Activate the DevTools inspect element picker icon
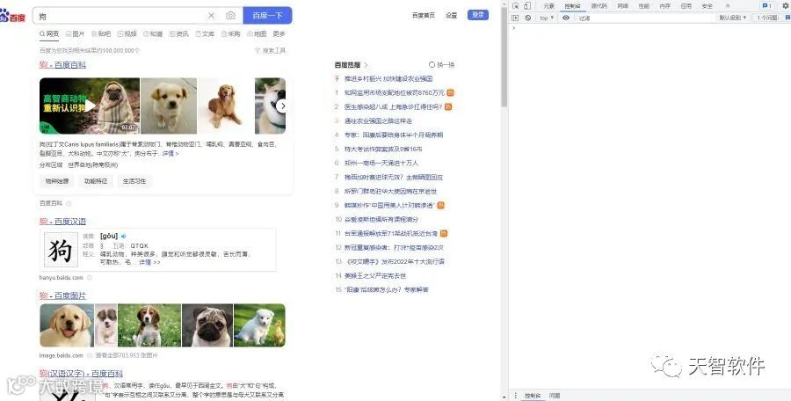791x401 pixels. (x=516, y=6)
